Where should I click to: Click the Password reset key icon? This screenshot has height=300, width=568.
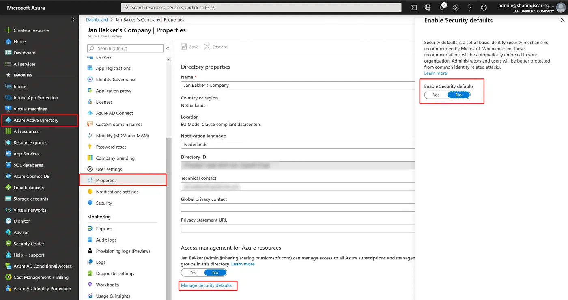(x=90, y=147)
